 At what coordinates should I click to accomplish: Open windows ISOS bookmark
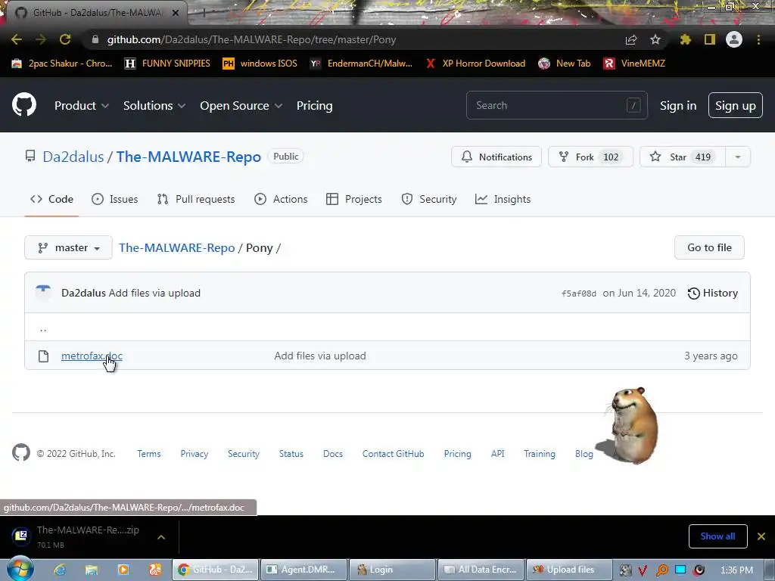pos(260,64)
